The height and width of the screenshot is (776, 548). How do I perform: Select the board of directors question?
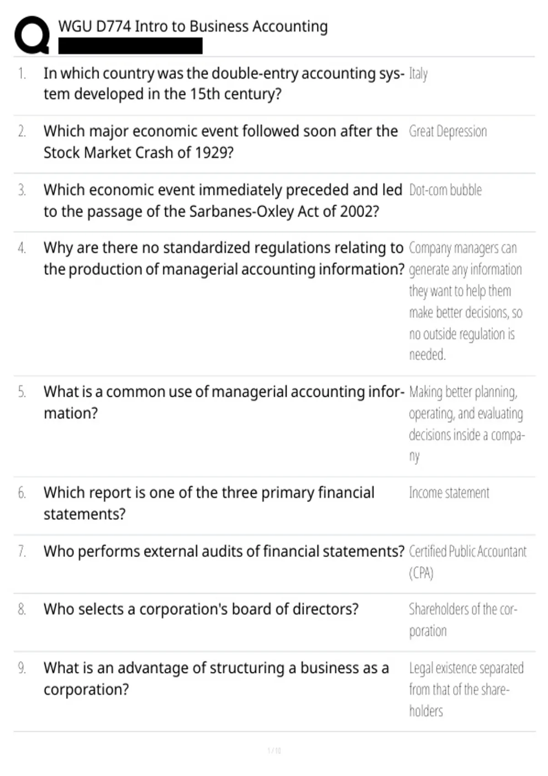tap(201, 609)
